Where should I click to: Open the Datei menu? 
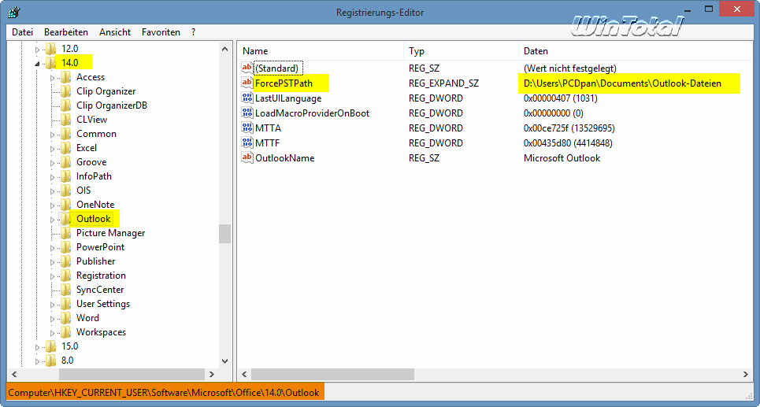tap(22, 32)
